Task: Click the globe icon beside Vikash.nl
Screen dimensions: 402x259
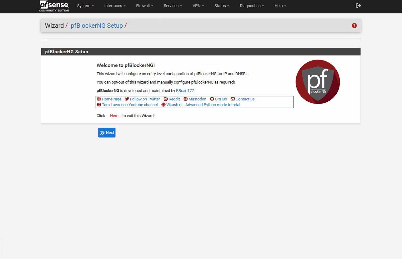Action: [163, 105]
